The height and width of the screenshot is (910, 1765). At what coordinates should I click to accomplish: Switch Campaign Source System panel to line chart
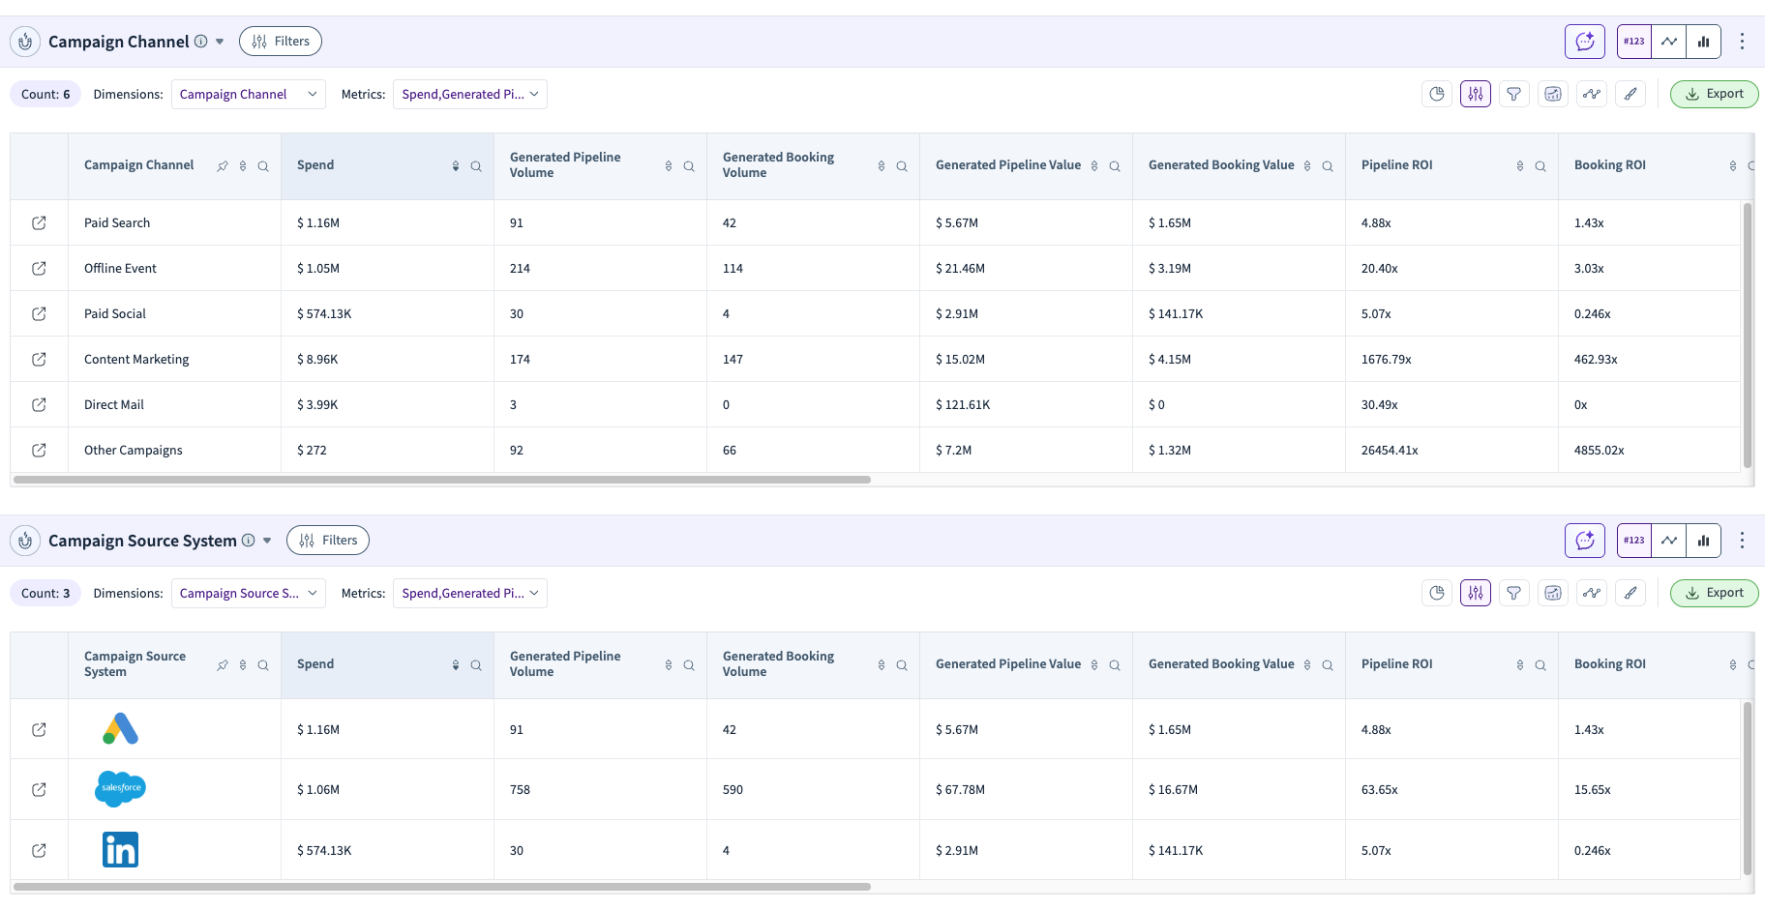pos(1669,541)
